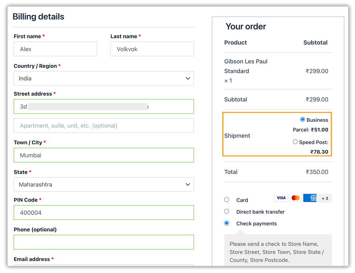The width and height of the screenshot is (355, 273).
Task: Click the Phone (optional) field
Action: [x=104, y=242]
